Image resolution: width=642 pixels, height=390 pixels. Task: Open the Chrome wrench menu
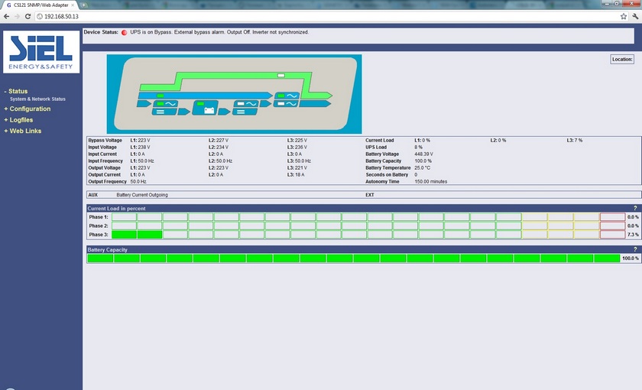[635, 16]
